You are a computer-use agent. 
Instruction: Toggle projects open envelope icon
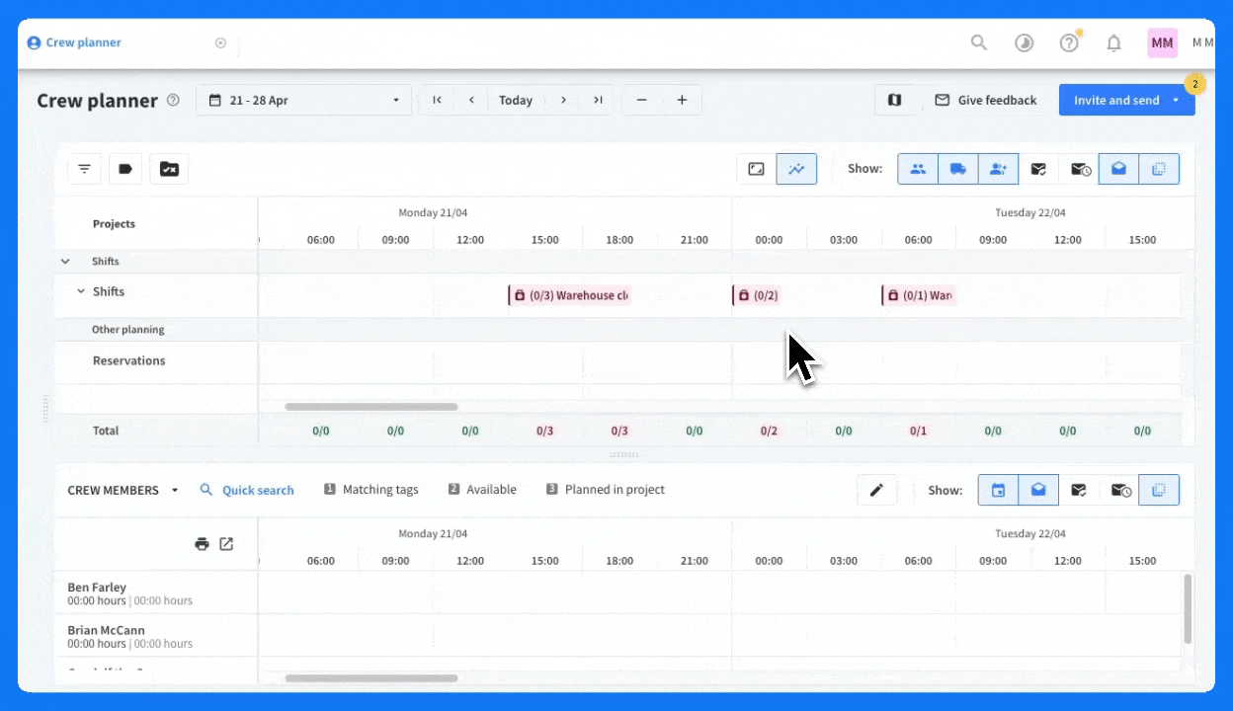click(x=1118, y=169)
